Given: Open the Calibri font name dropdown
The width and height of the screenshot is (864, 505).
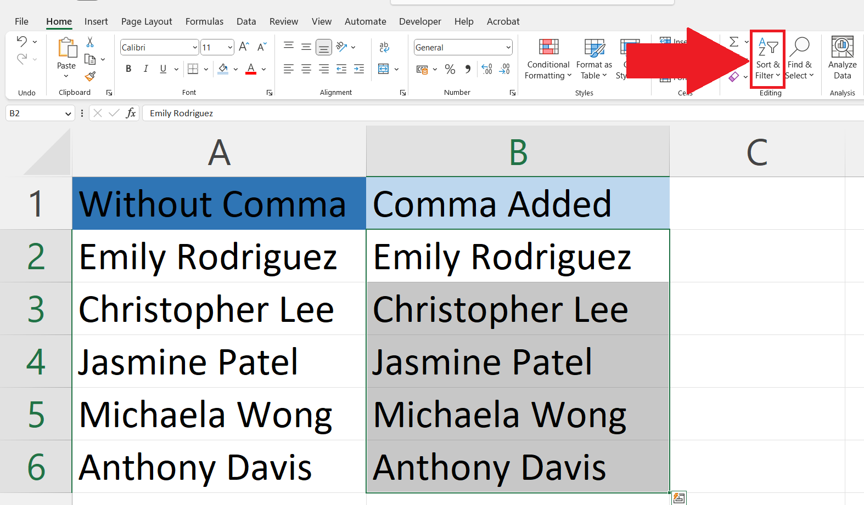Looking at the screenshot, I should tap(195, 48).
